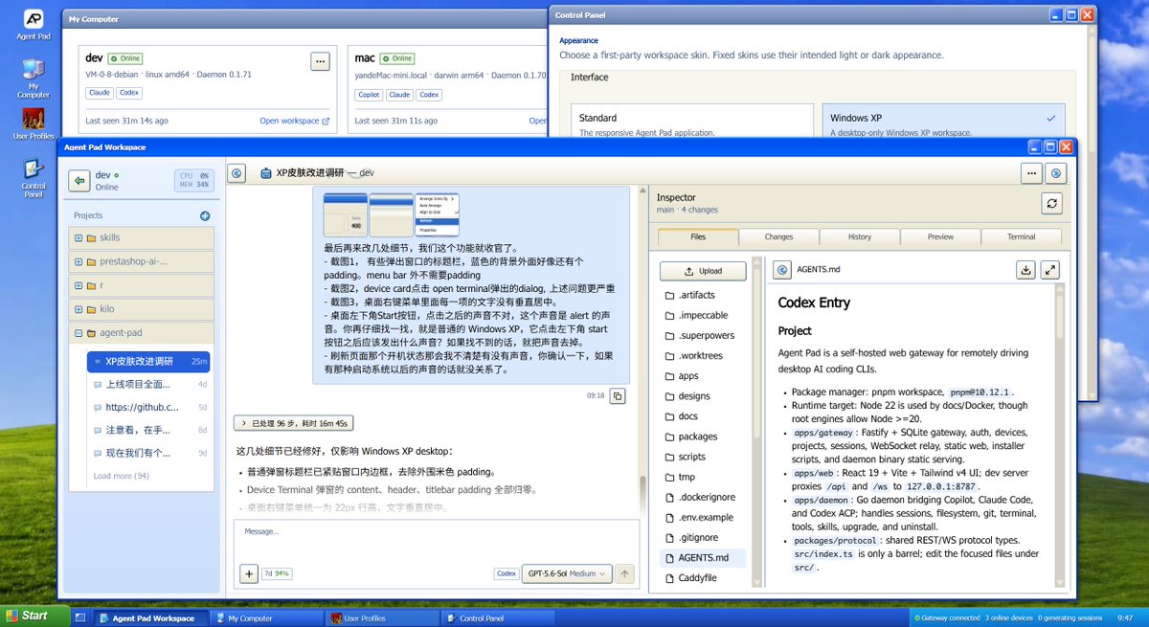Collapse the projects sidebar from the chat header
Viewport: 1149px width, 627px height.
click(237, 173)
